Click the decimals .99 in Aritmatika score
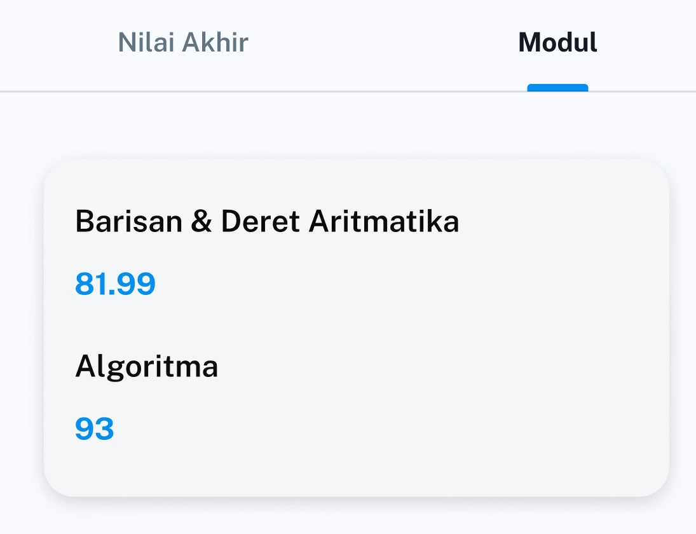Viewport: 696px width, 534px height. (x=132, y=284)
